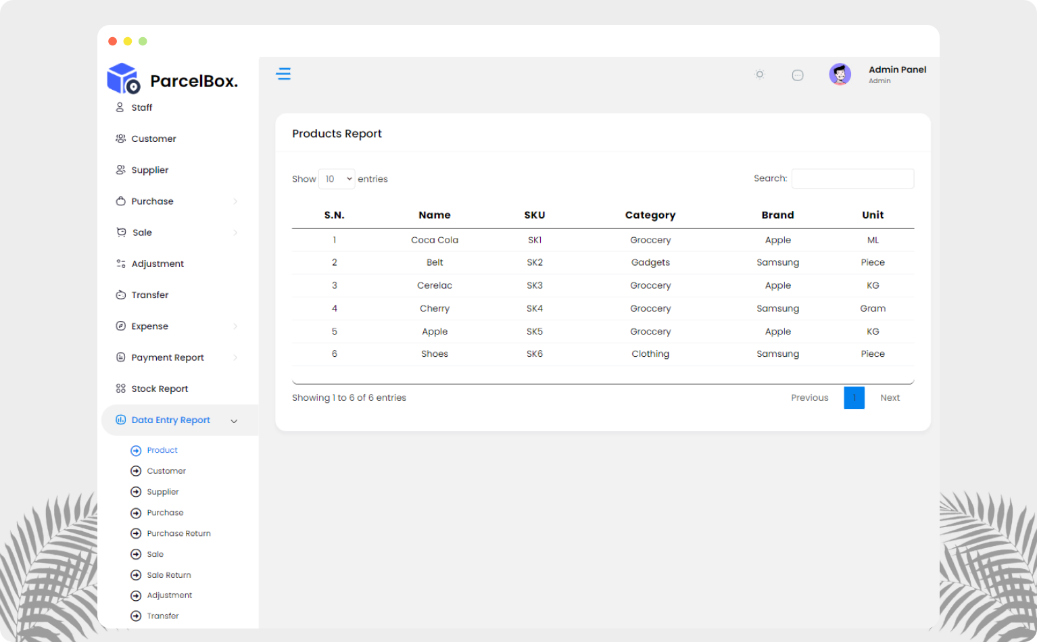Screen dimensions: 1037x642
Task: Expand the Purchase menu chevron
Action: [x=235, y=201]
